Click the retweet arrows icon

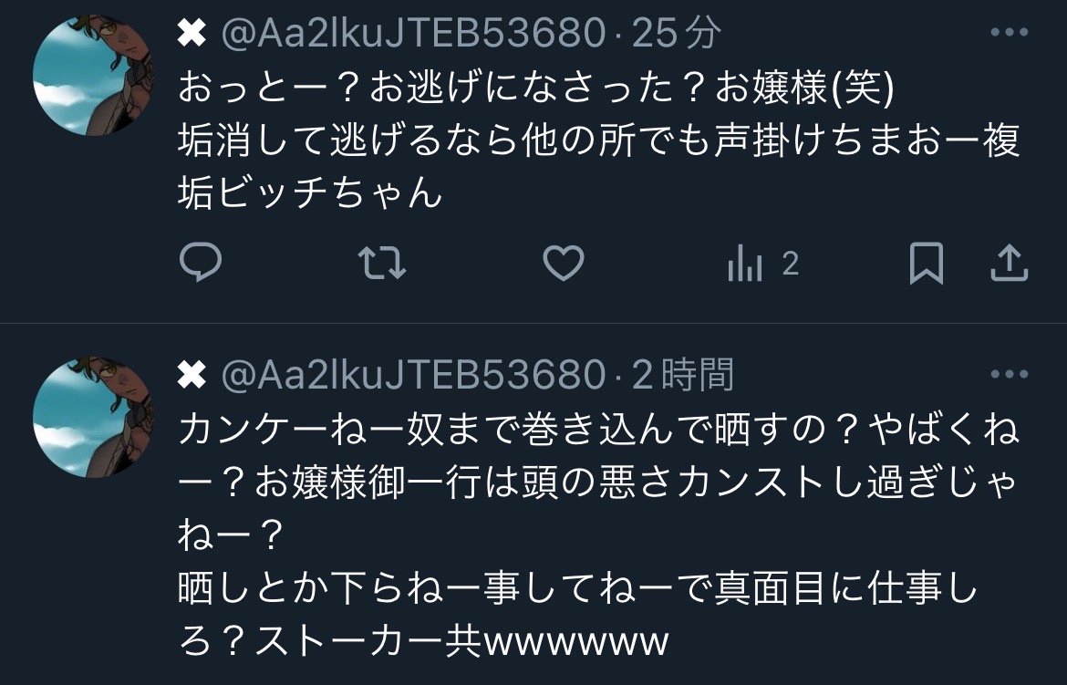click(382, 264)
